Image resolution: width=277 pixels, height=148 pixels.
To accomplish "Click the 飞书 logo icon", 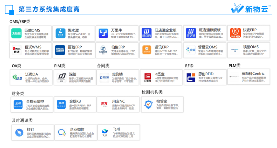I will 105,133.
